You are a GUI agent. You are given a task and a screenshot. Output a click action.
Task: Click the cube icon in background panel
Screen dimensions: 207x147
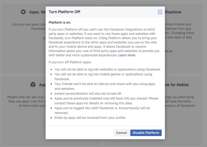point(33,85)
